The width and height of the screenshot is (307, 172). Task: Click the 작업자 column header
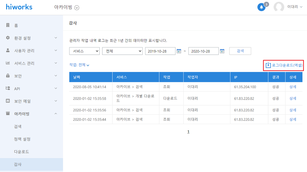click(207, 77)
